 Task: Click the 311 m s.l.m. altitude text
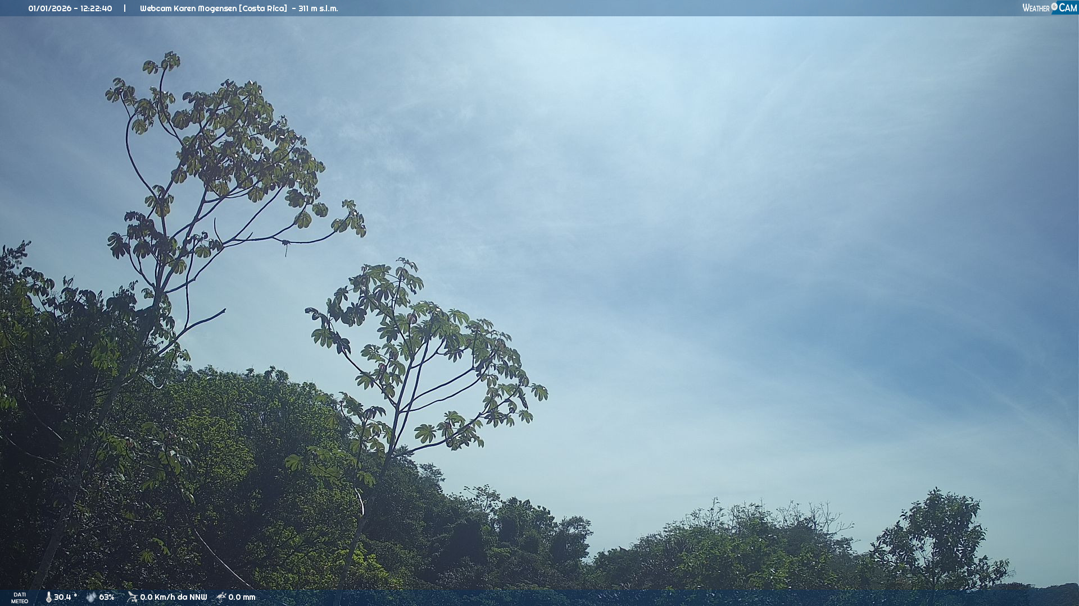[x=318, y=8]
